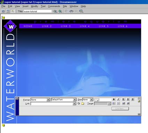Switch to Code view in the toolbar
Image resolution: width=148 pixels, height=133 pixels.
click(x=3, y=11)
